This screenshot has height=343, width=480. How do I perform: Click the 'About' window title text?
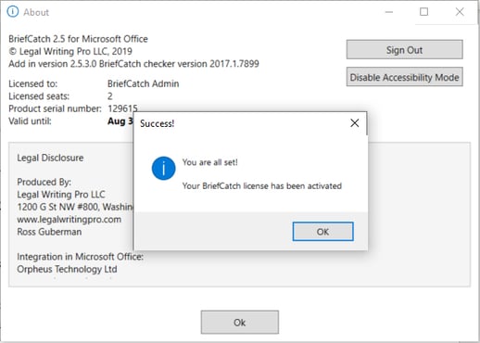[36, 12]
